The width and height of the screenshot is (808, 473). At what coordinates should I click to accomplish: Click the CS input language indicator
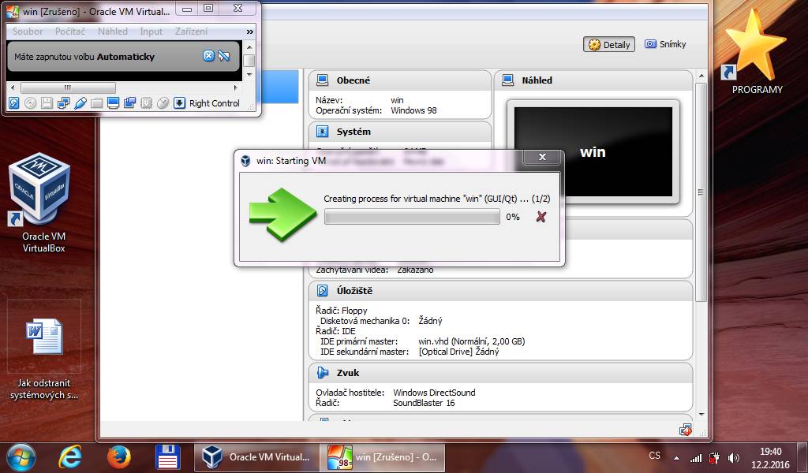tap(655, 456)
